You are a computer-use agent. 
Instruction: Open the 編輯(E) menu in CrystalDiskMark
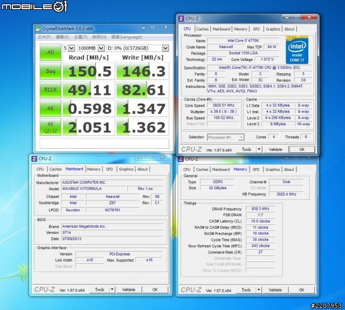63,37
